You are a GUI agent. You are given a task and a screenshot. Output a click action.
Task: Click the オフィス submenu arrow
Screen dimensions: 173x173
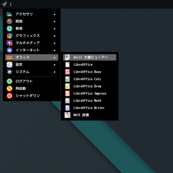point(54,58)
